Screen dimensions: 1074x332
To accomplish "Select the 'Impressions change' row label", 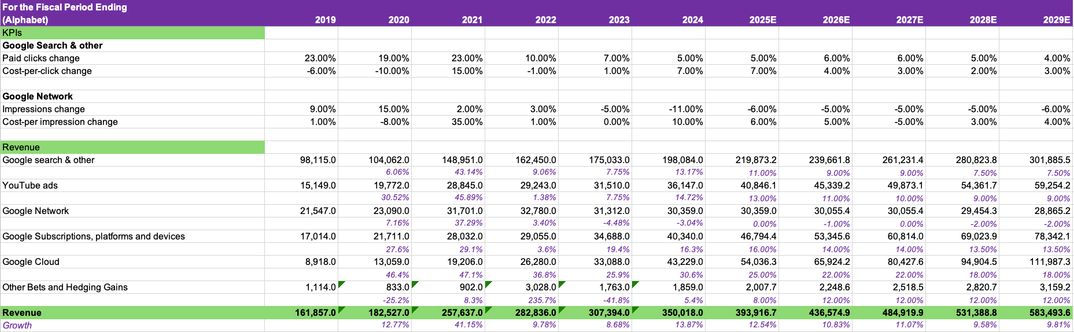I will [x=44, y=109].
